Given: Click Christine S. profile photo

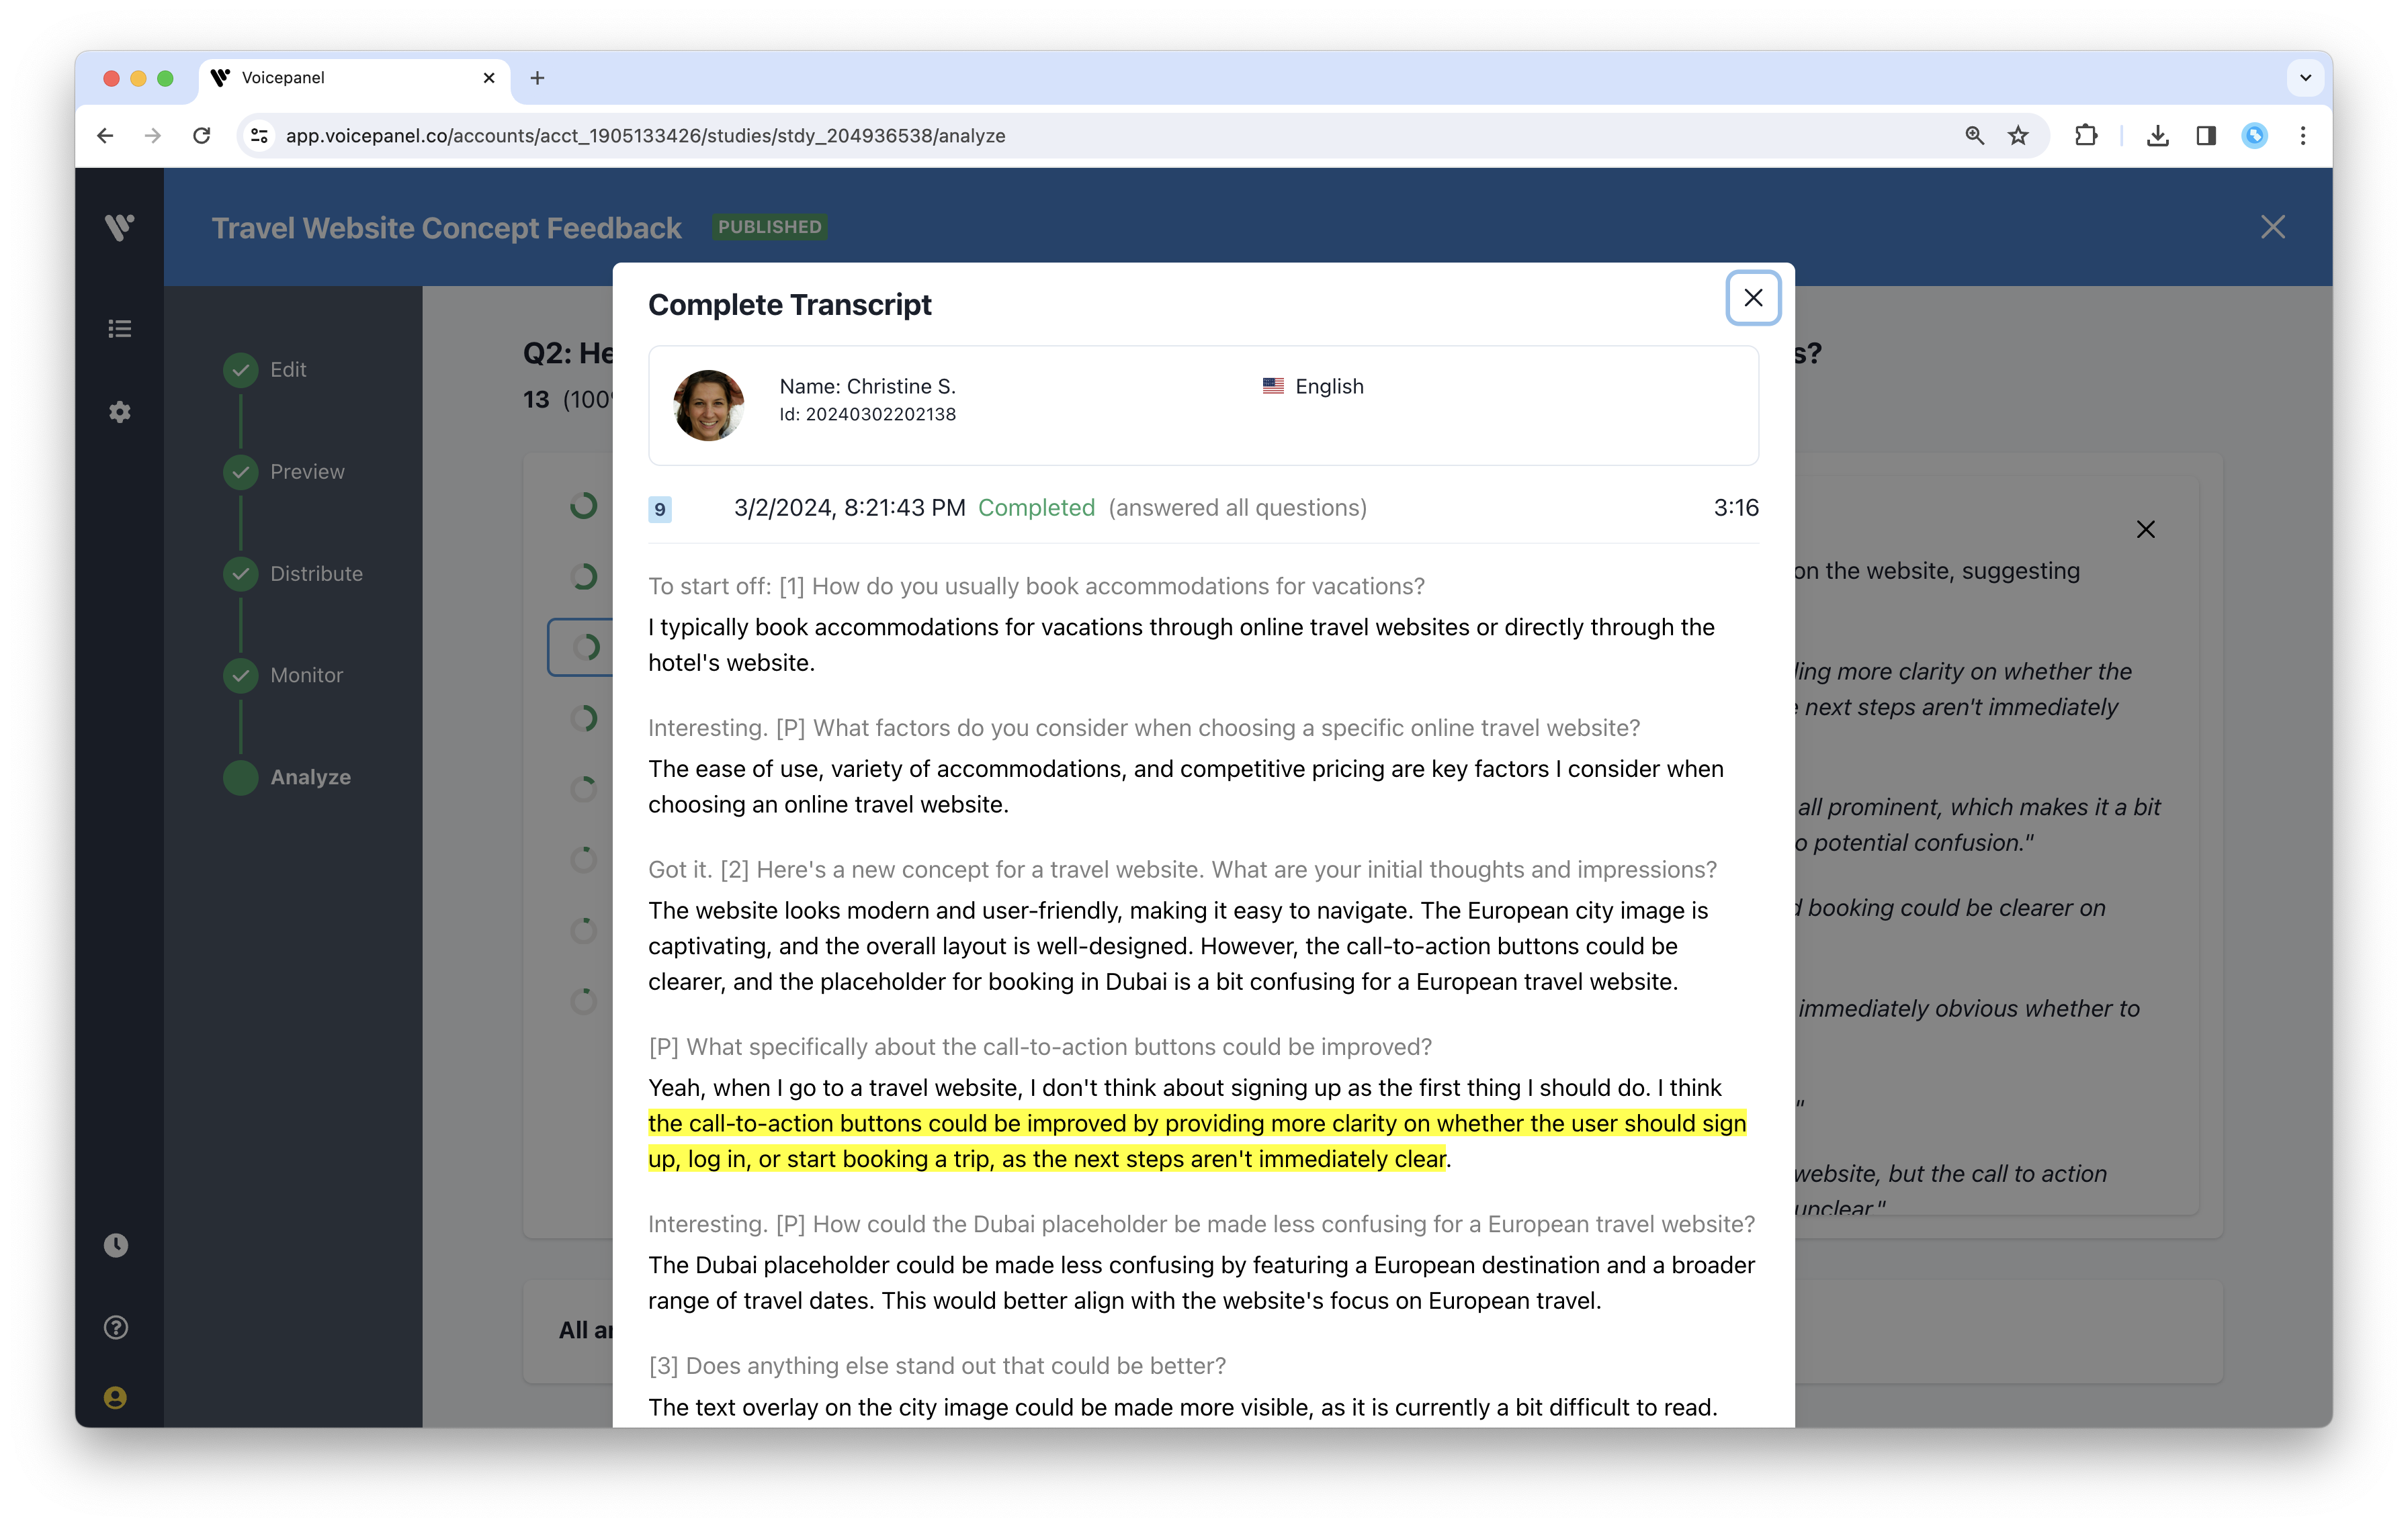Looking at the screenshot, I should click(708, 406).
